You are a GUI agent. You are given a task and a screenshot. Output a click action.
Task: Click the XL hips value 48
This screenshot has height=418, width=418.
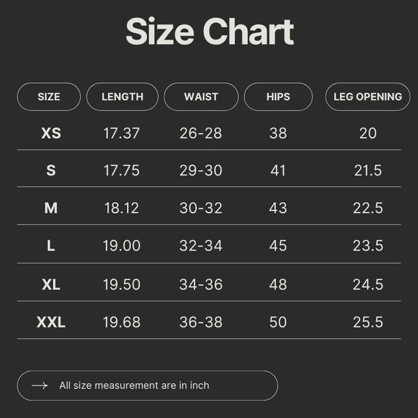(x=278, y=284)
